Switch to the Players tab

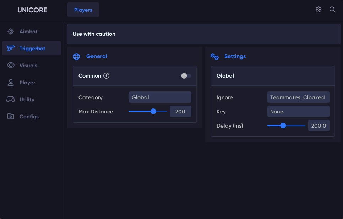(83, 10)
